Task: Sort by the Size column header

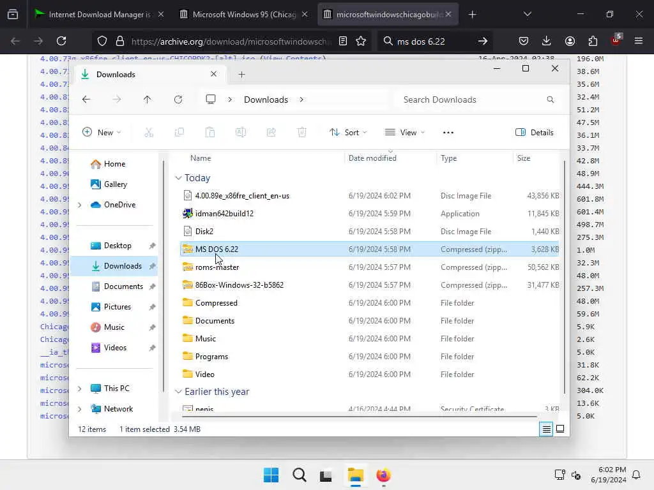Action: pos(524,158)
